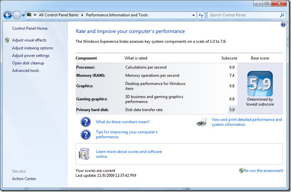Select the Primary hard disk subscore 5.9

pyautogui.click(x=232, y=110)
